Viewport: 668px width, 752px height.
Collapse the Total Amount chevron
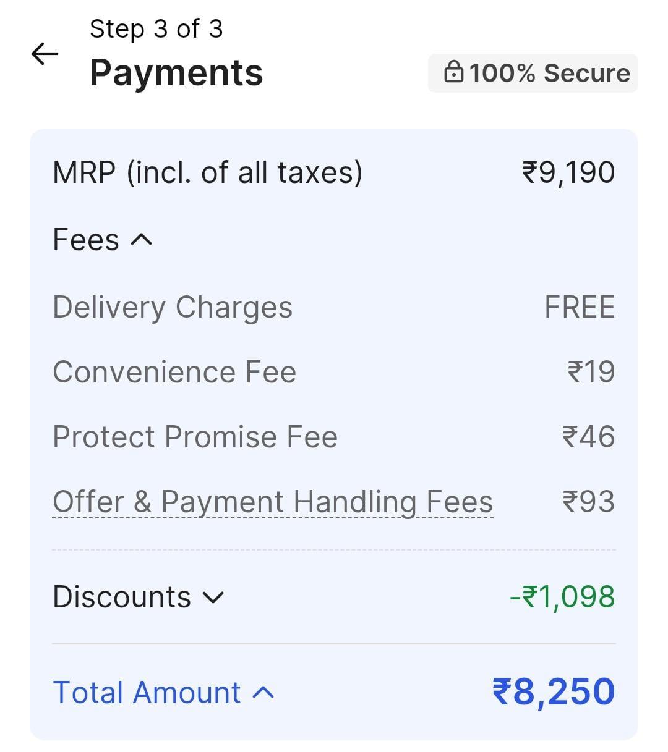pyautogui.click(x=263, y=693)
